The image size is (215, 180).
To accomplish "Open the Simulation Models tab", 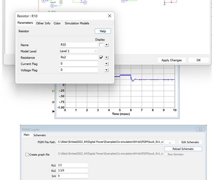I will tap(77, 23).
